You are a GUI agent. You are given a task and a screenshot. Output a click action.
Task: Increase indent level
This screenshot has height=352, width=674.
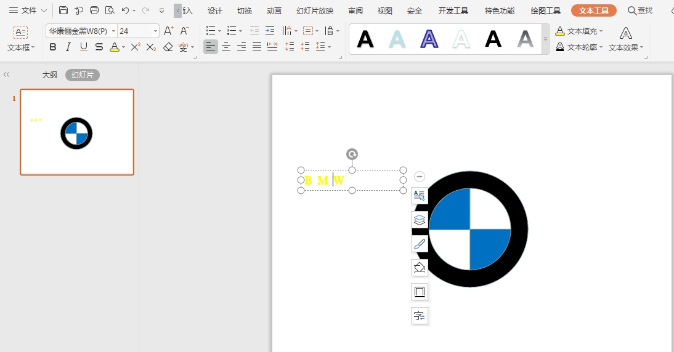tap(270, 31)
